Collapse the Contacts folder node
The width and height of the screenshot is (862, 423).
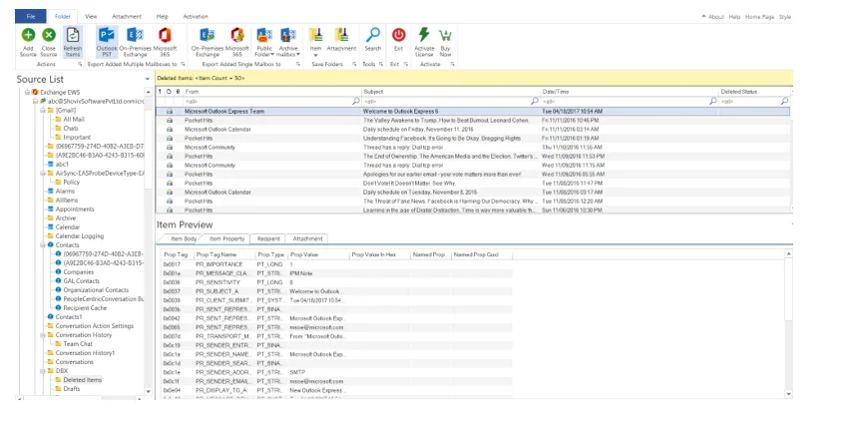coord(42,244)
